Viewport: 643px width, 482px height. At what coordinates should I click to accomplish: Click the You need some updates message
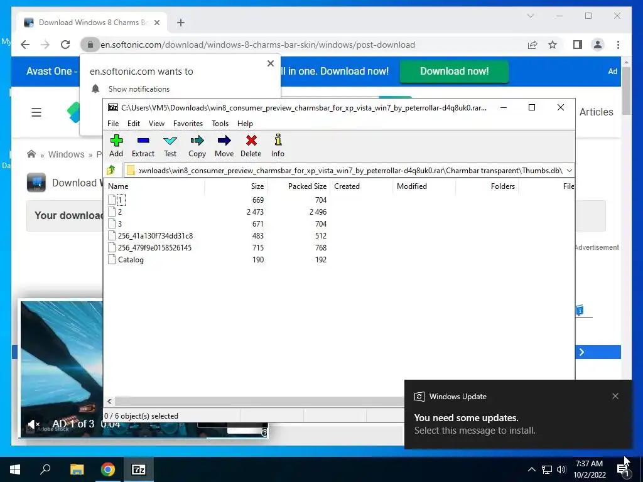pos(467,417)
